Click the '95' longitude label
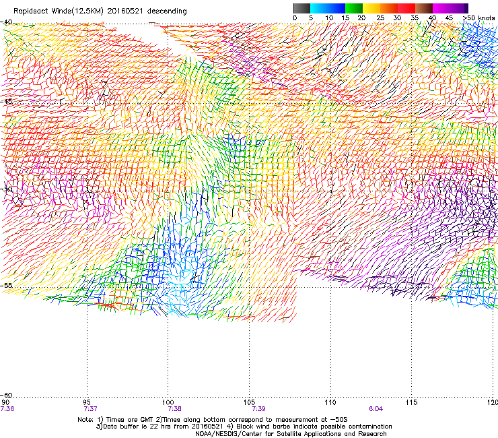This screenshot has width=498, height=438. 87,403
